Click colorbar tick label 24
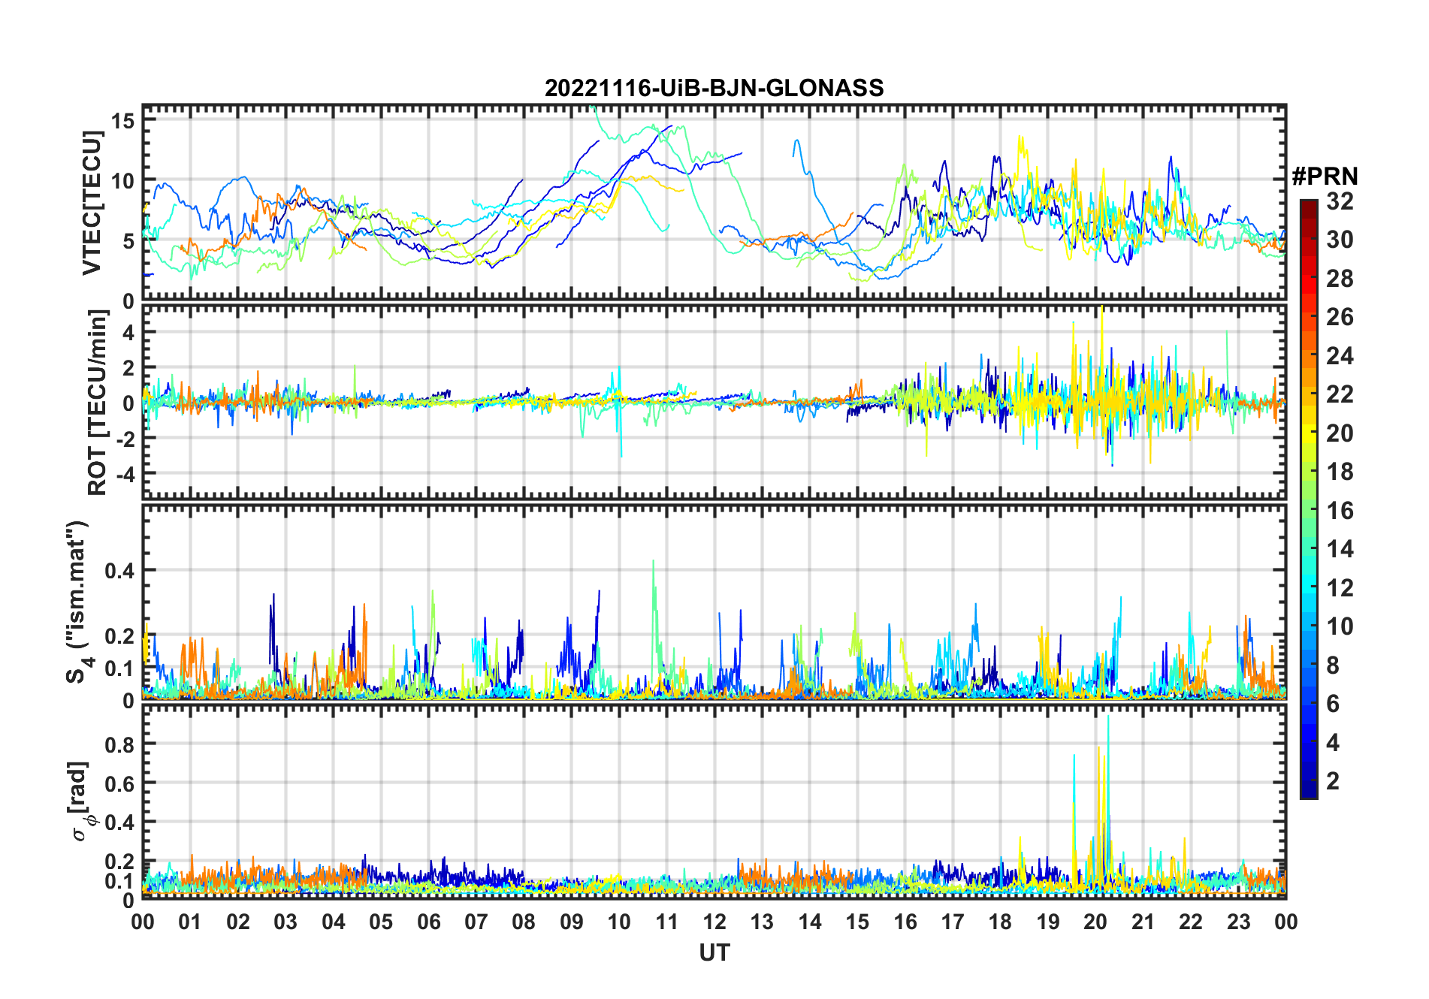 click(1340, 355)
